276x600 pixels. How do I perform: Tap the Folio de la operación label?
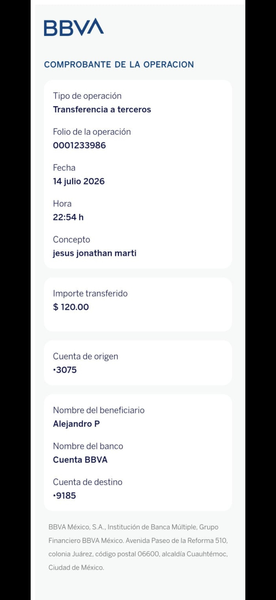[92, 132]
